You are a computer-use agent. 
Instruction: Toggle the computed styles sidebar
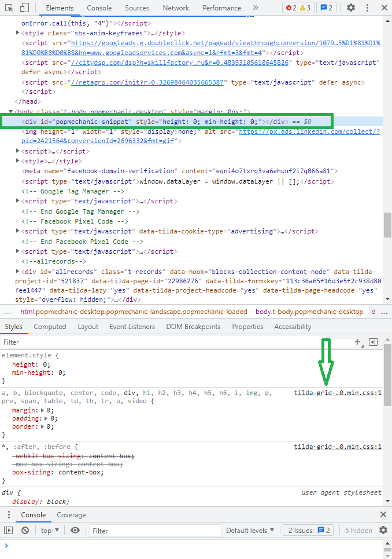pyautogui.click(x=373, y=342)
